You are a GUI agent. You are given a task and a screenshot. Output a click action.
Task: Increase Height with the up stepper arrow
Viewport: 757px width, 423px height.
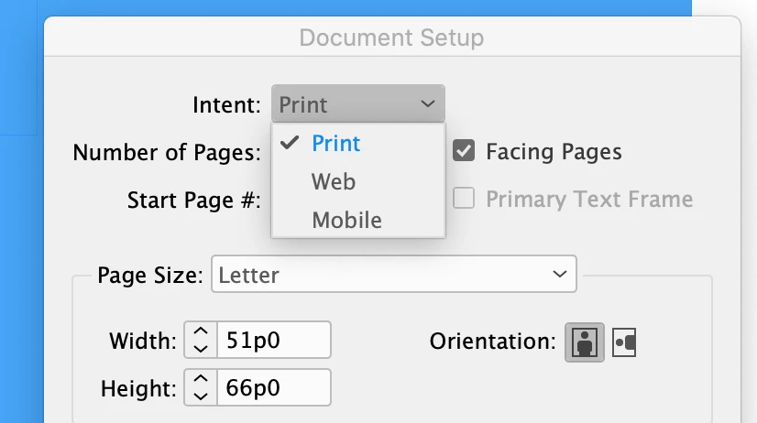pyautogui.click(x=201, y=379)
